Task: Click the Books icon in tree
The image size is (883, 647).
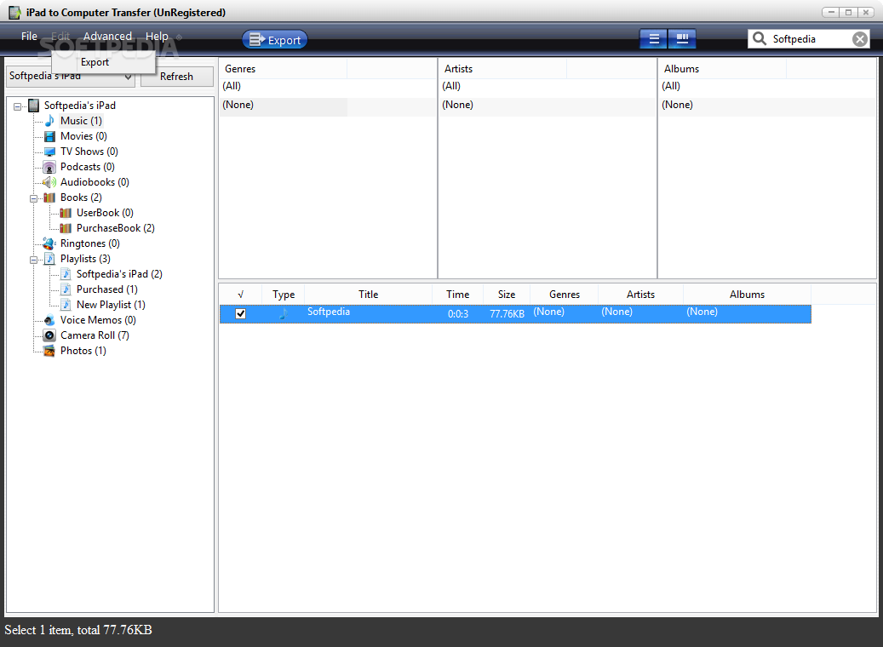Action: (49, 198)
